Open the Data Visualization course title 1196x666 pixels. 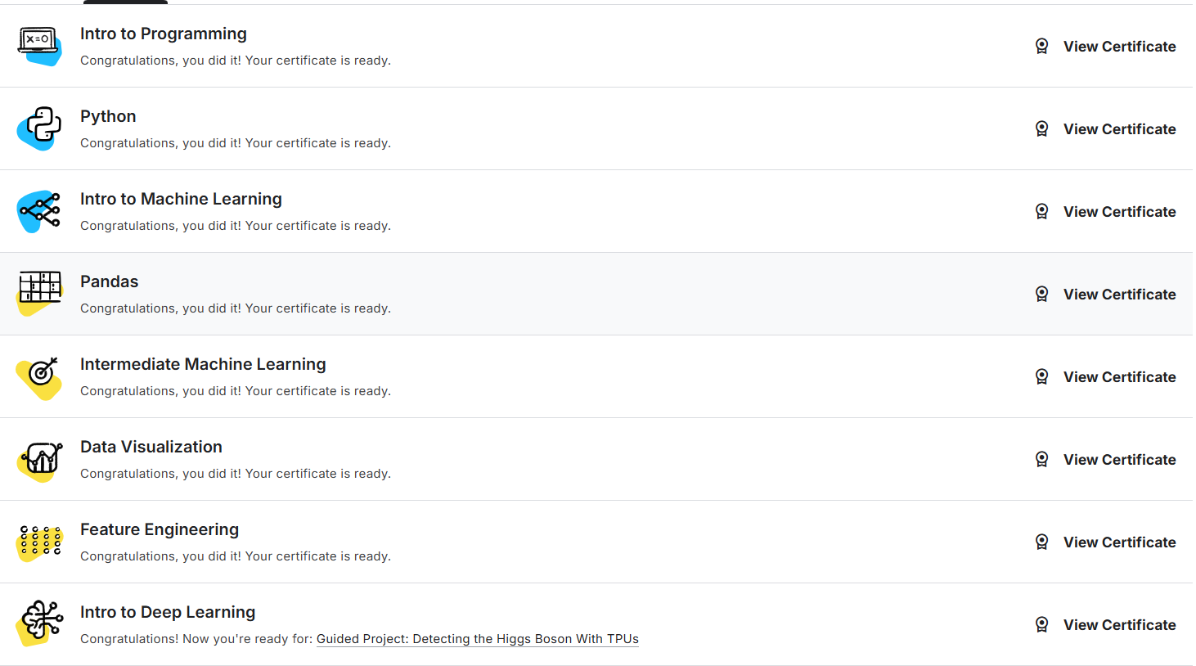(151, 447)
